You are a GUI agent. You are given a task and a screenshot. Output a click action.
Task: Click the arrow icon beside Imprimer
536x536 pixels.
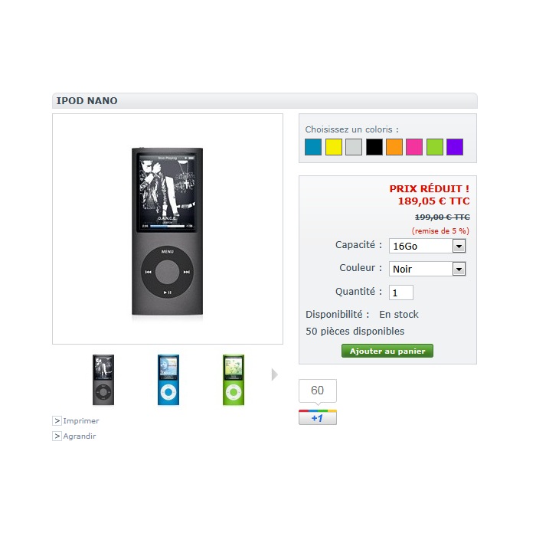pyautogui.click(x=57, y=420)
